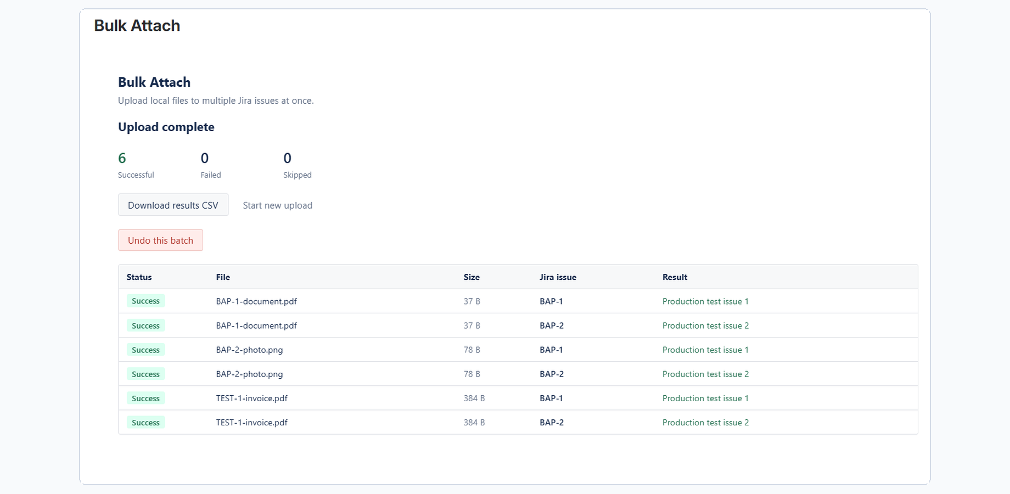The width and height of the screenshot is (1010, 494).
Task: Start new upload
Action: pyautogui.click(x=277, y=205)
